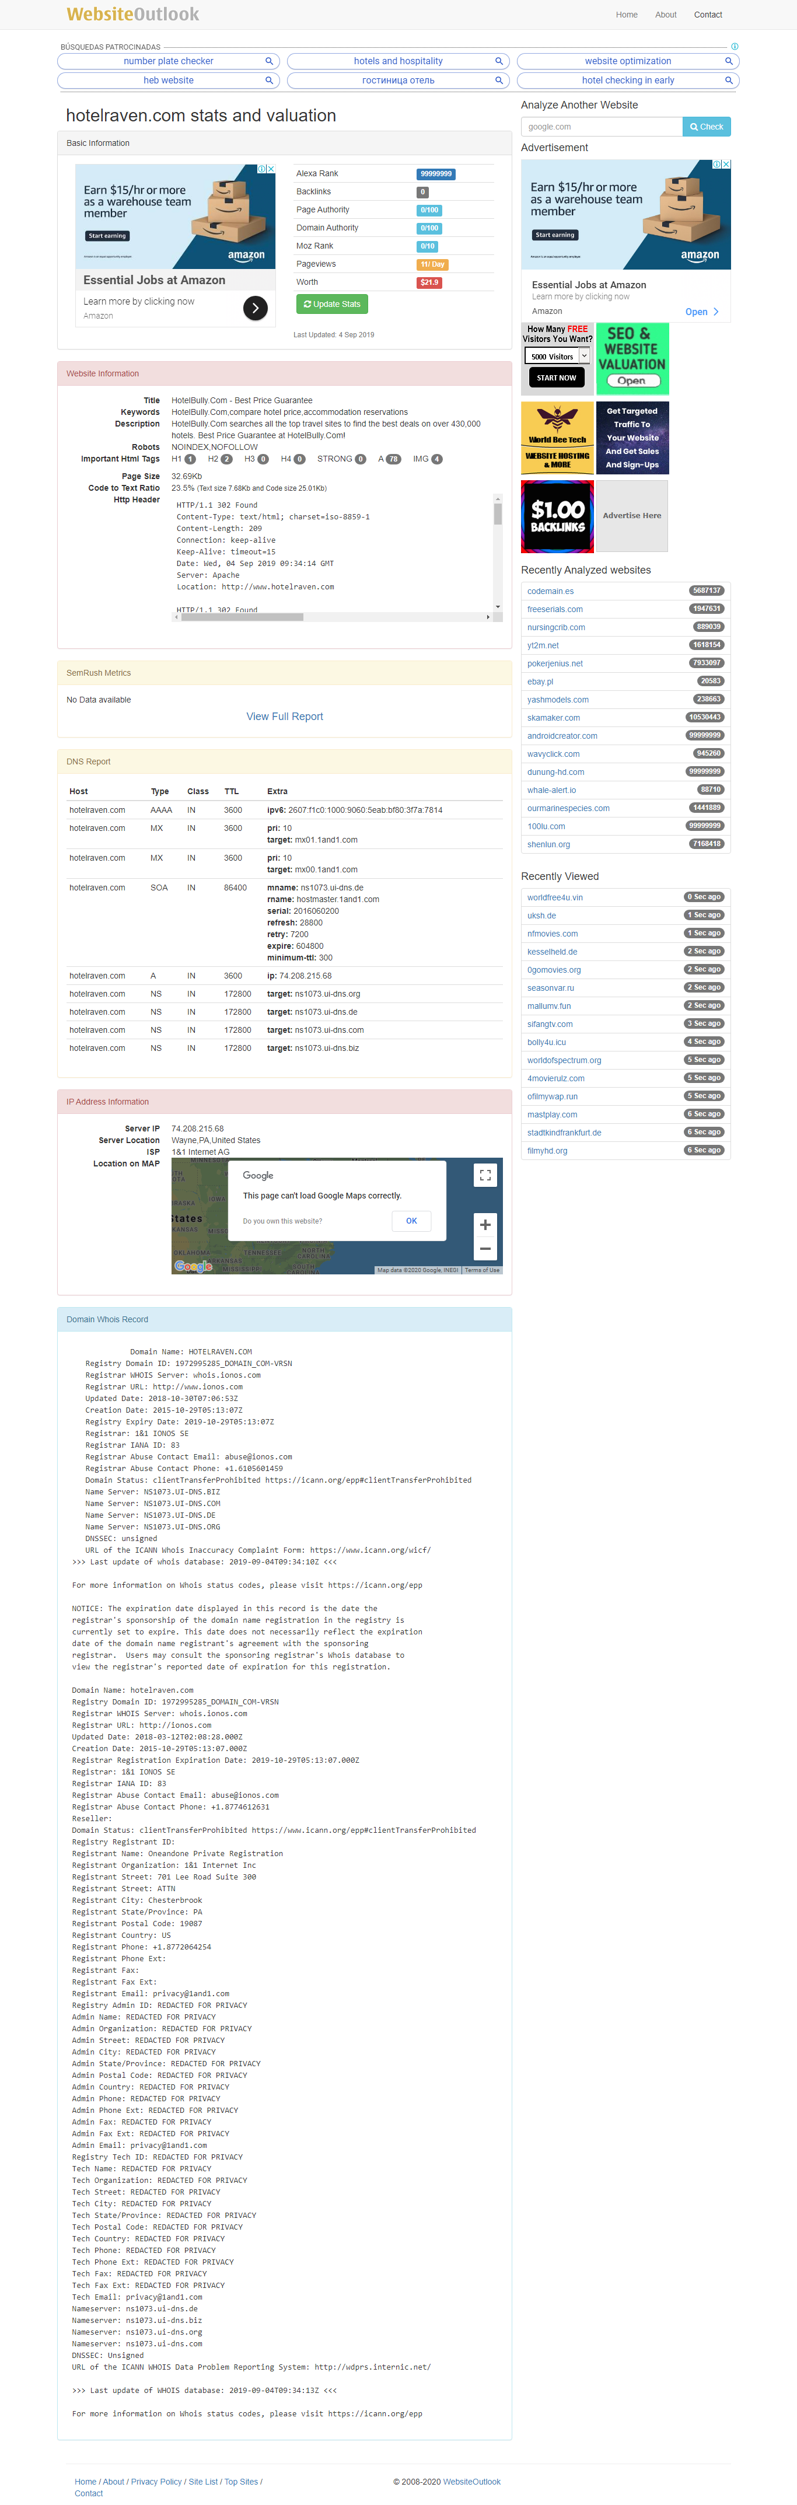Click round arrow button on left Amazon ad
Viewport: 797px width, 2505px height.
tap(254, 308)
